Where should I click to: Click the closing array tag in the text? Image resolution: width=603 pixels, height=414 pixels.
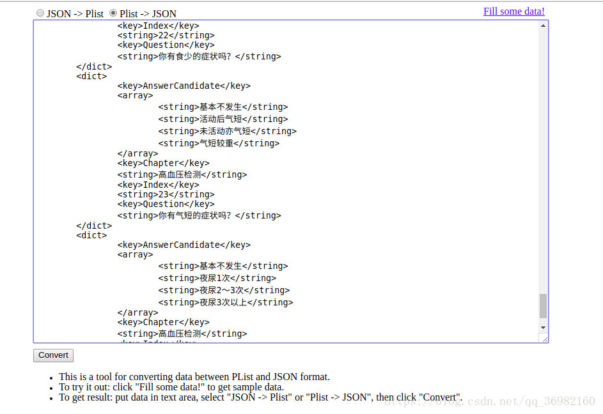(x=137, y=153)
